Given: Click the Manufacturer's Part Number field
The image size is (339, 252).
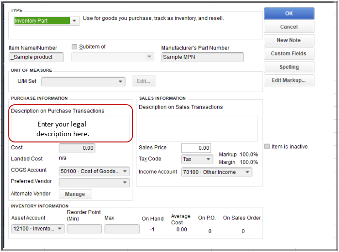Looking at the screenshot, I should coord(202,57).
